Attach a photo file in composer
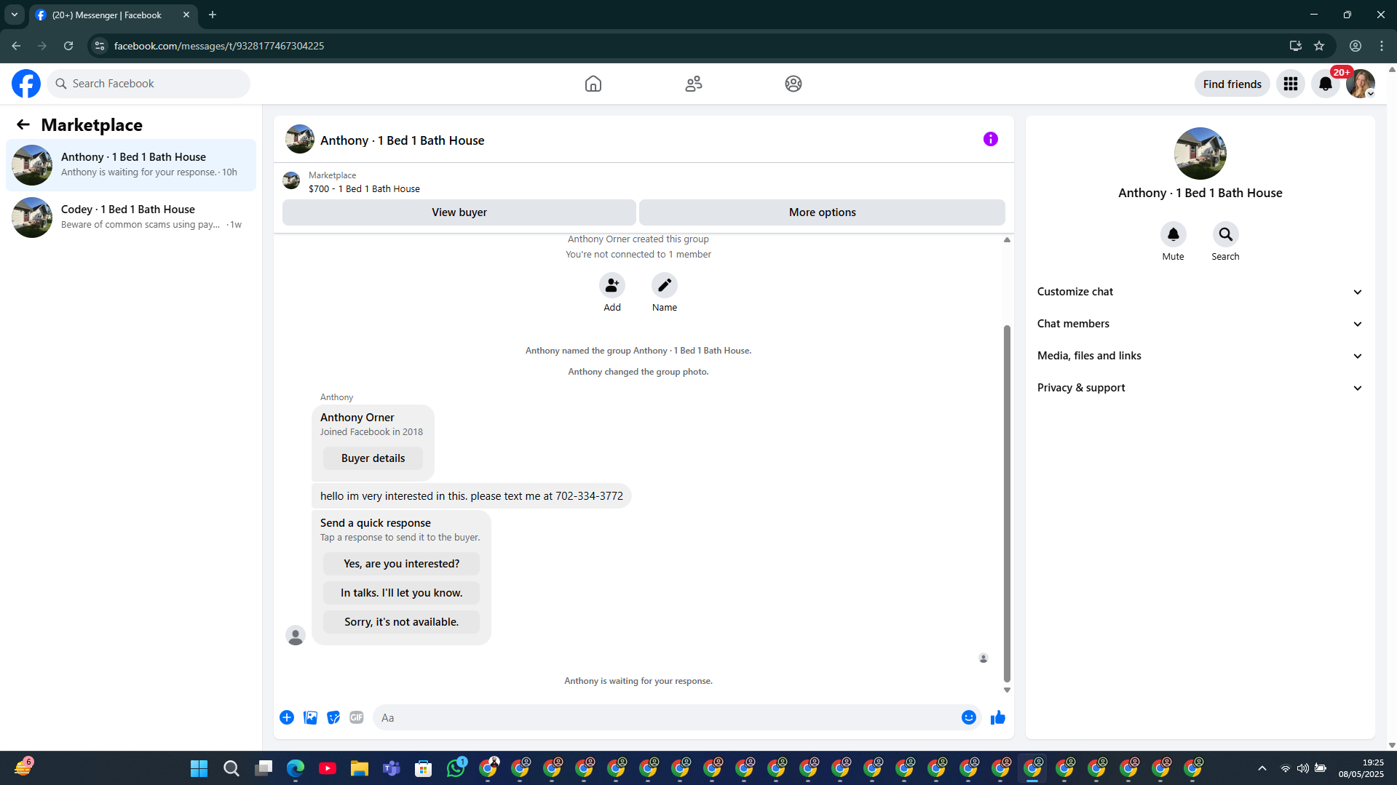 click(x=310, y=717)
